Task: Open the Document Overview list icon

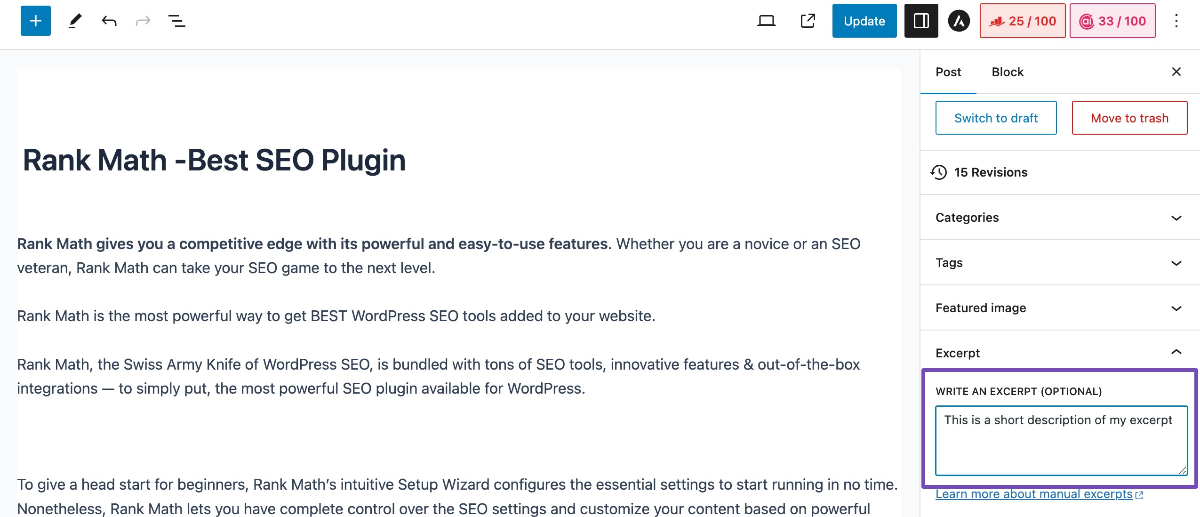Action: tap(177, 21)
